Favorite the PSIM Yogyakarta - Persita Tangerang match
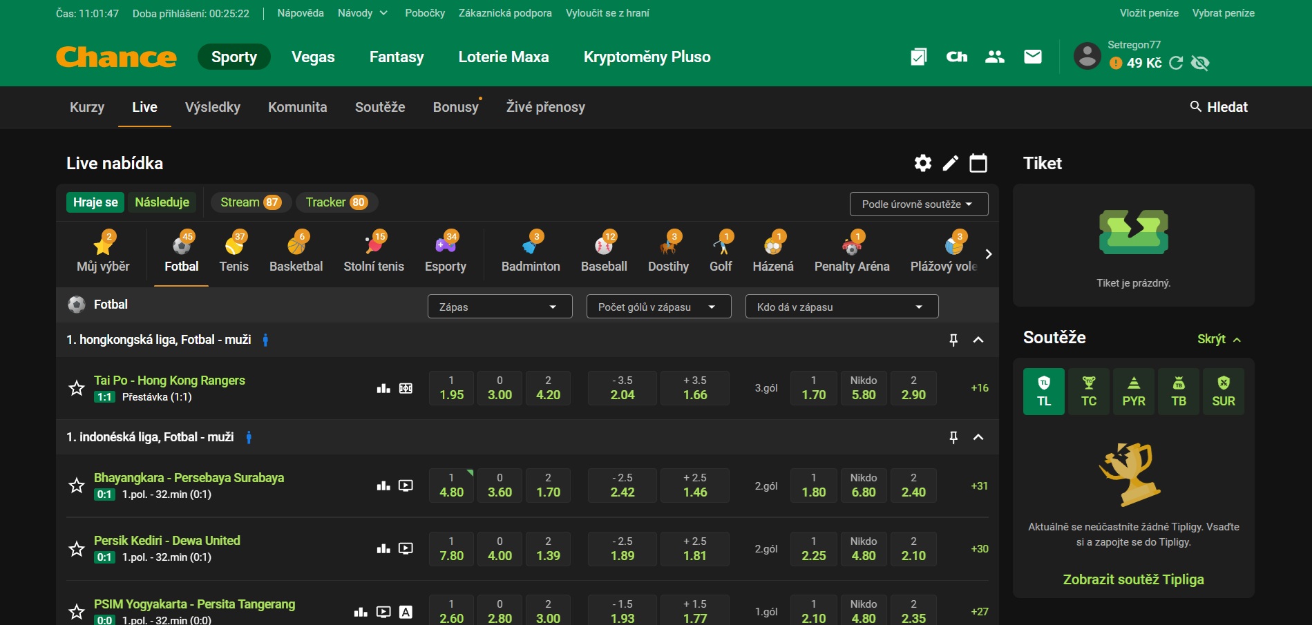 pos(77,611)
